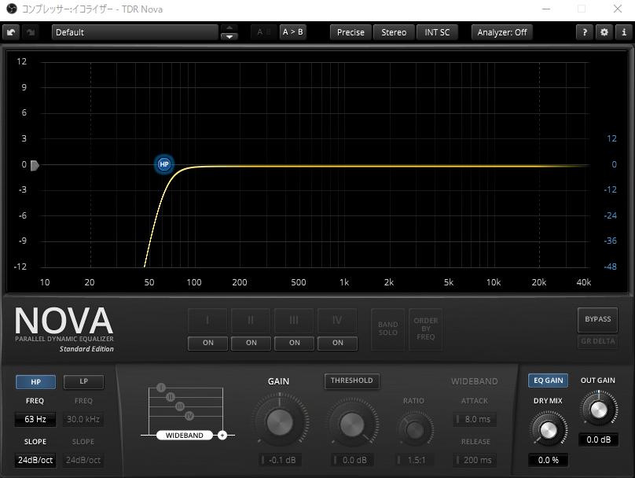Viewport: 635px width, 478px height.
Task: Open the Analyzer: Off selector
Action: pos(501,32)
